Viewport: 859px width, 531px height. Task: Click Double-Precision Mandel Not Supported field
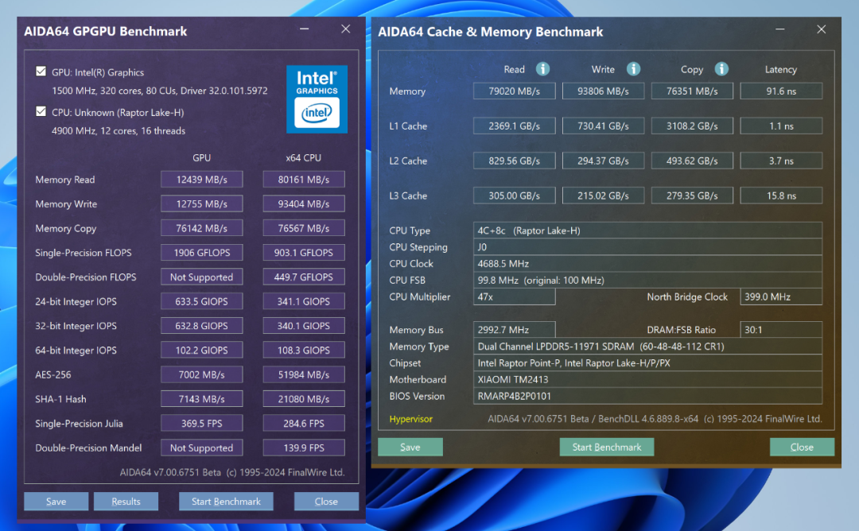[x=201, y=448]
